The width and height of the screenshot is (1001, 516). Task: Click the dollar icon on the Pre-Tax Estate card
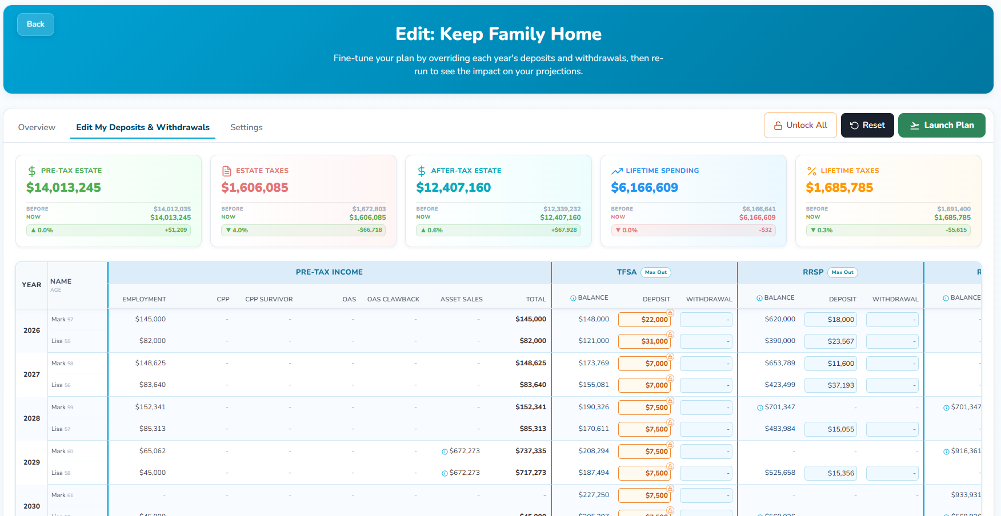[32, 171]
